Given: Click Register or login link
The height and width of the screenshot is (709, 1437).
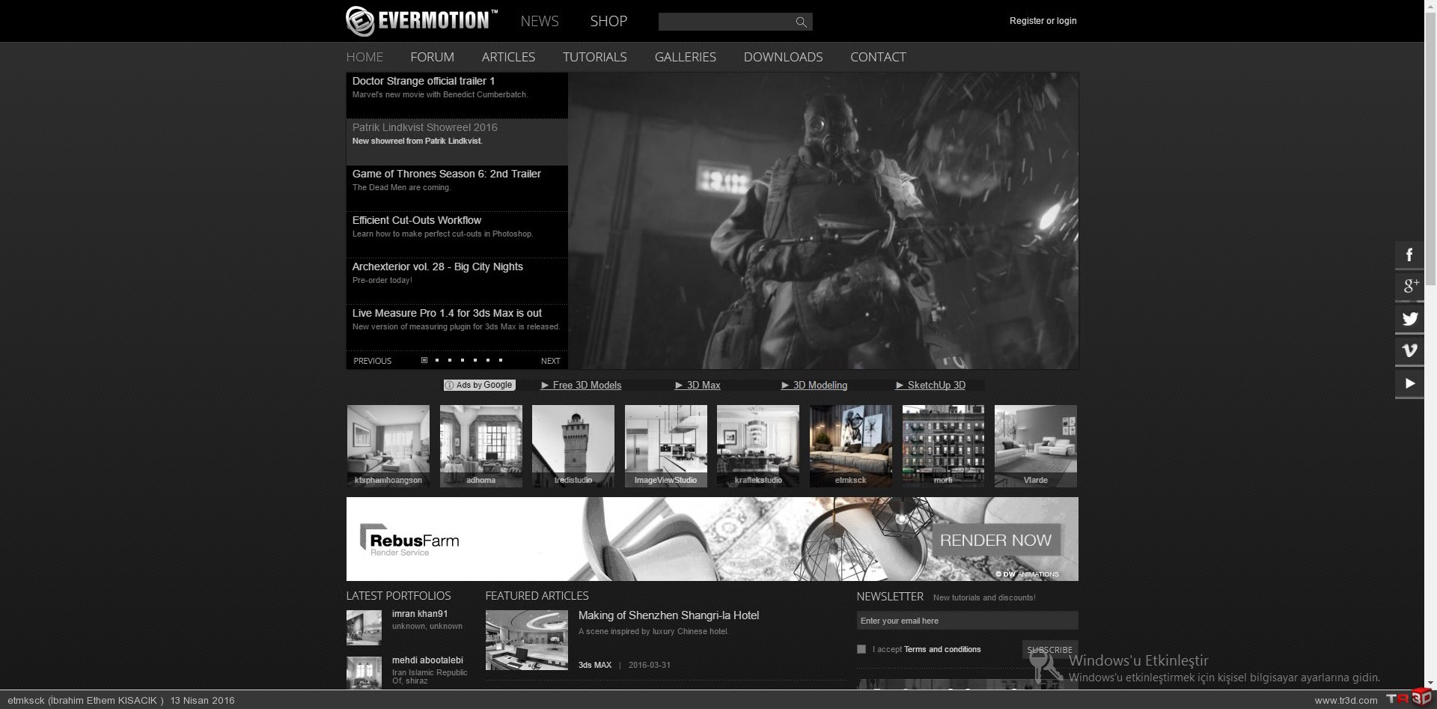Looking at the screenshot, I should (1043, 21).
